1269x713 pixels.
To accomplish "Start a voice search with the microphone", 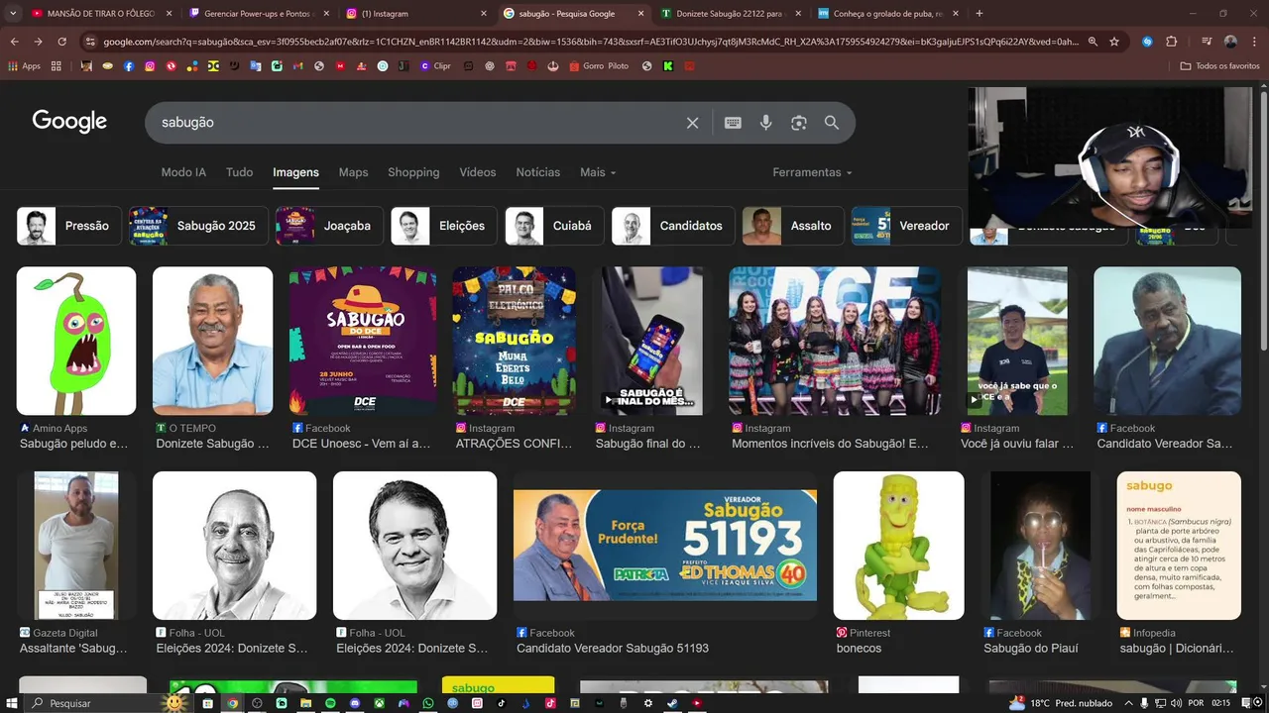I will pos(765,123).
